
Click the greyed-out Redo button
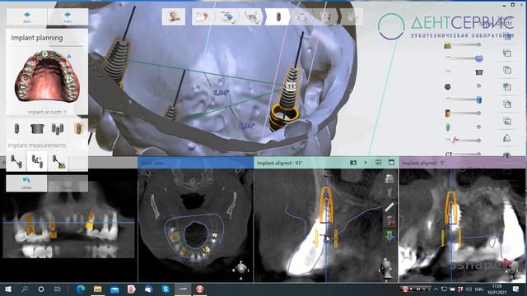click(x=68, y=183)
